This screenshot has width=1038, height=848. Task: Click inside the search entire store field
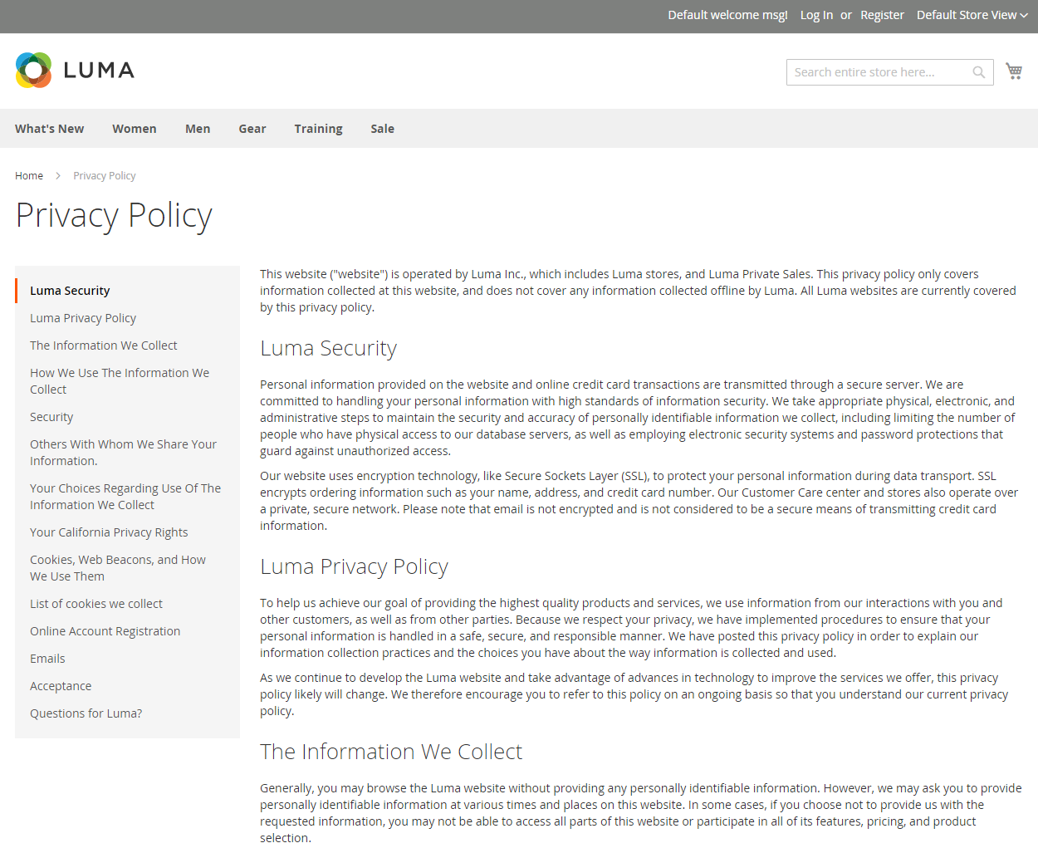[872, 72]
